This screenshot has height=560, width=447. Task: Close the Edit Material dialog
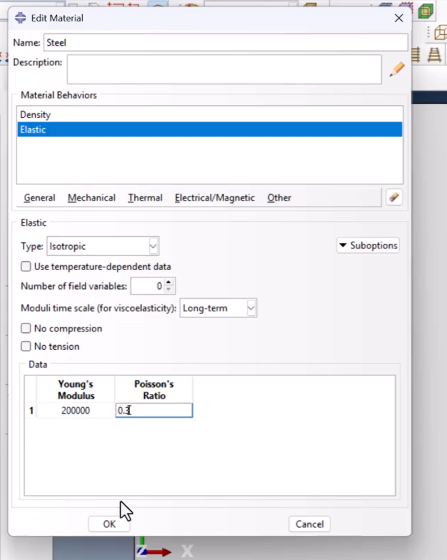pos(399,18)
